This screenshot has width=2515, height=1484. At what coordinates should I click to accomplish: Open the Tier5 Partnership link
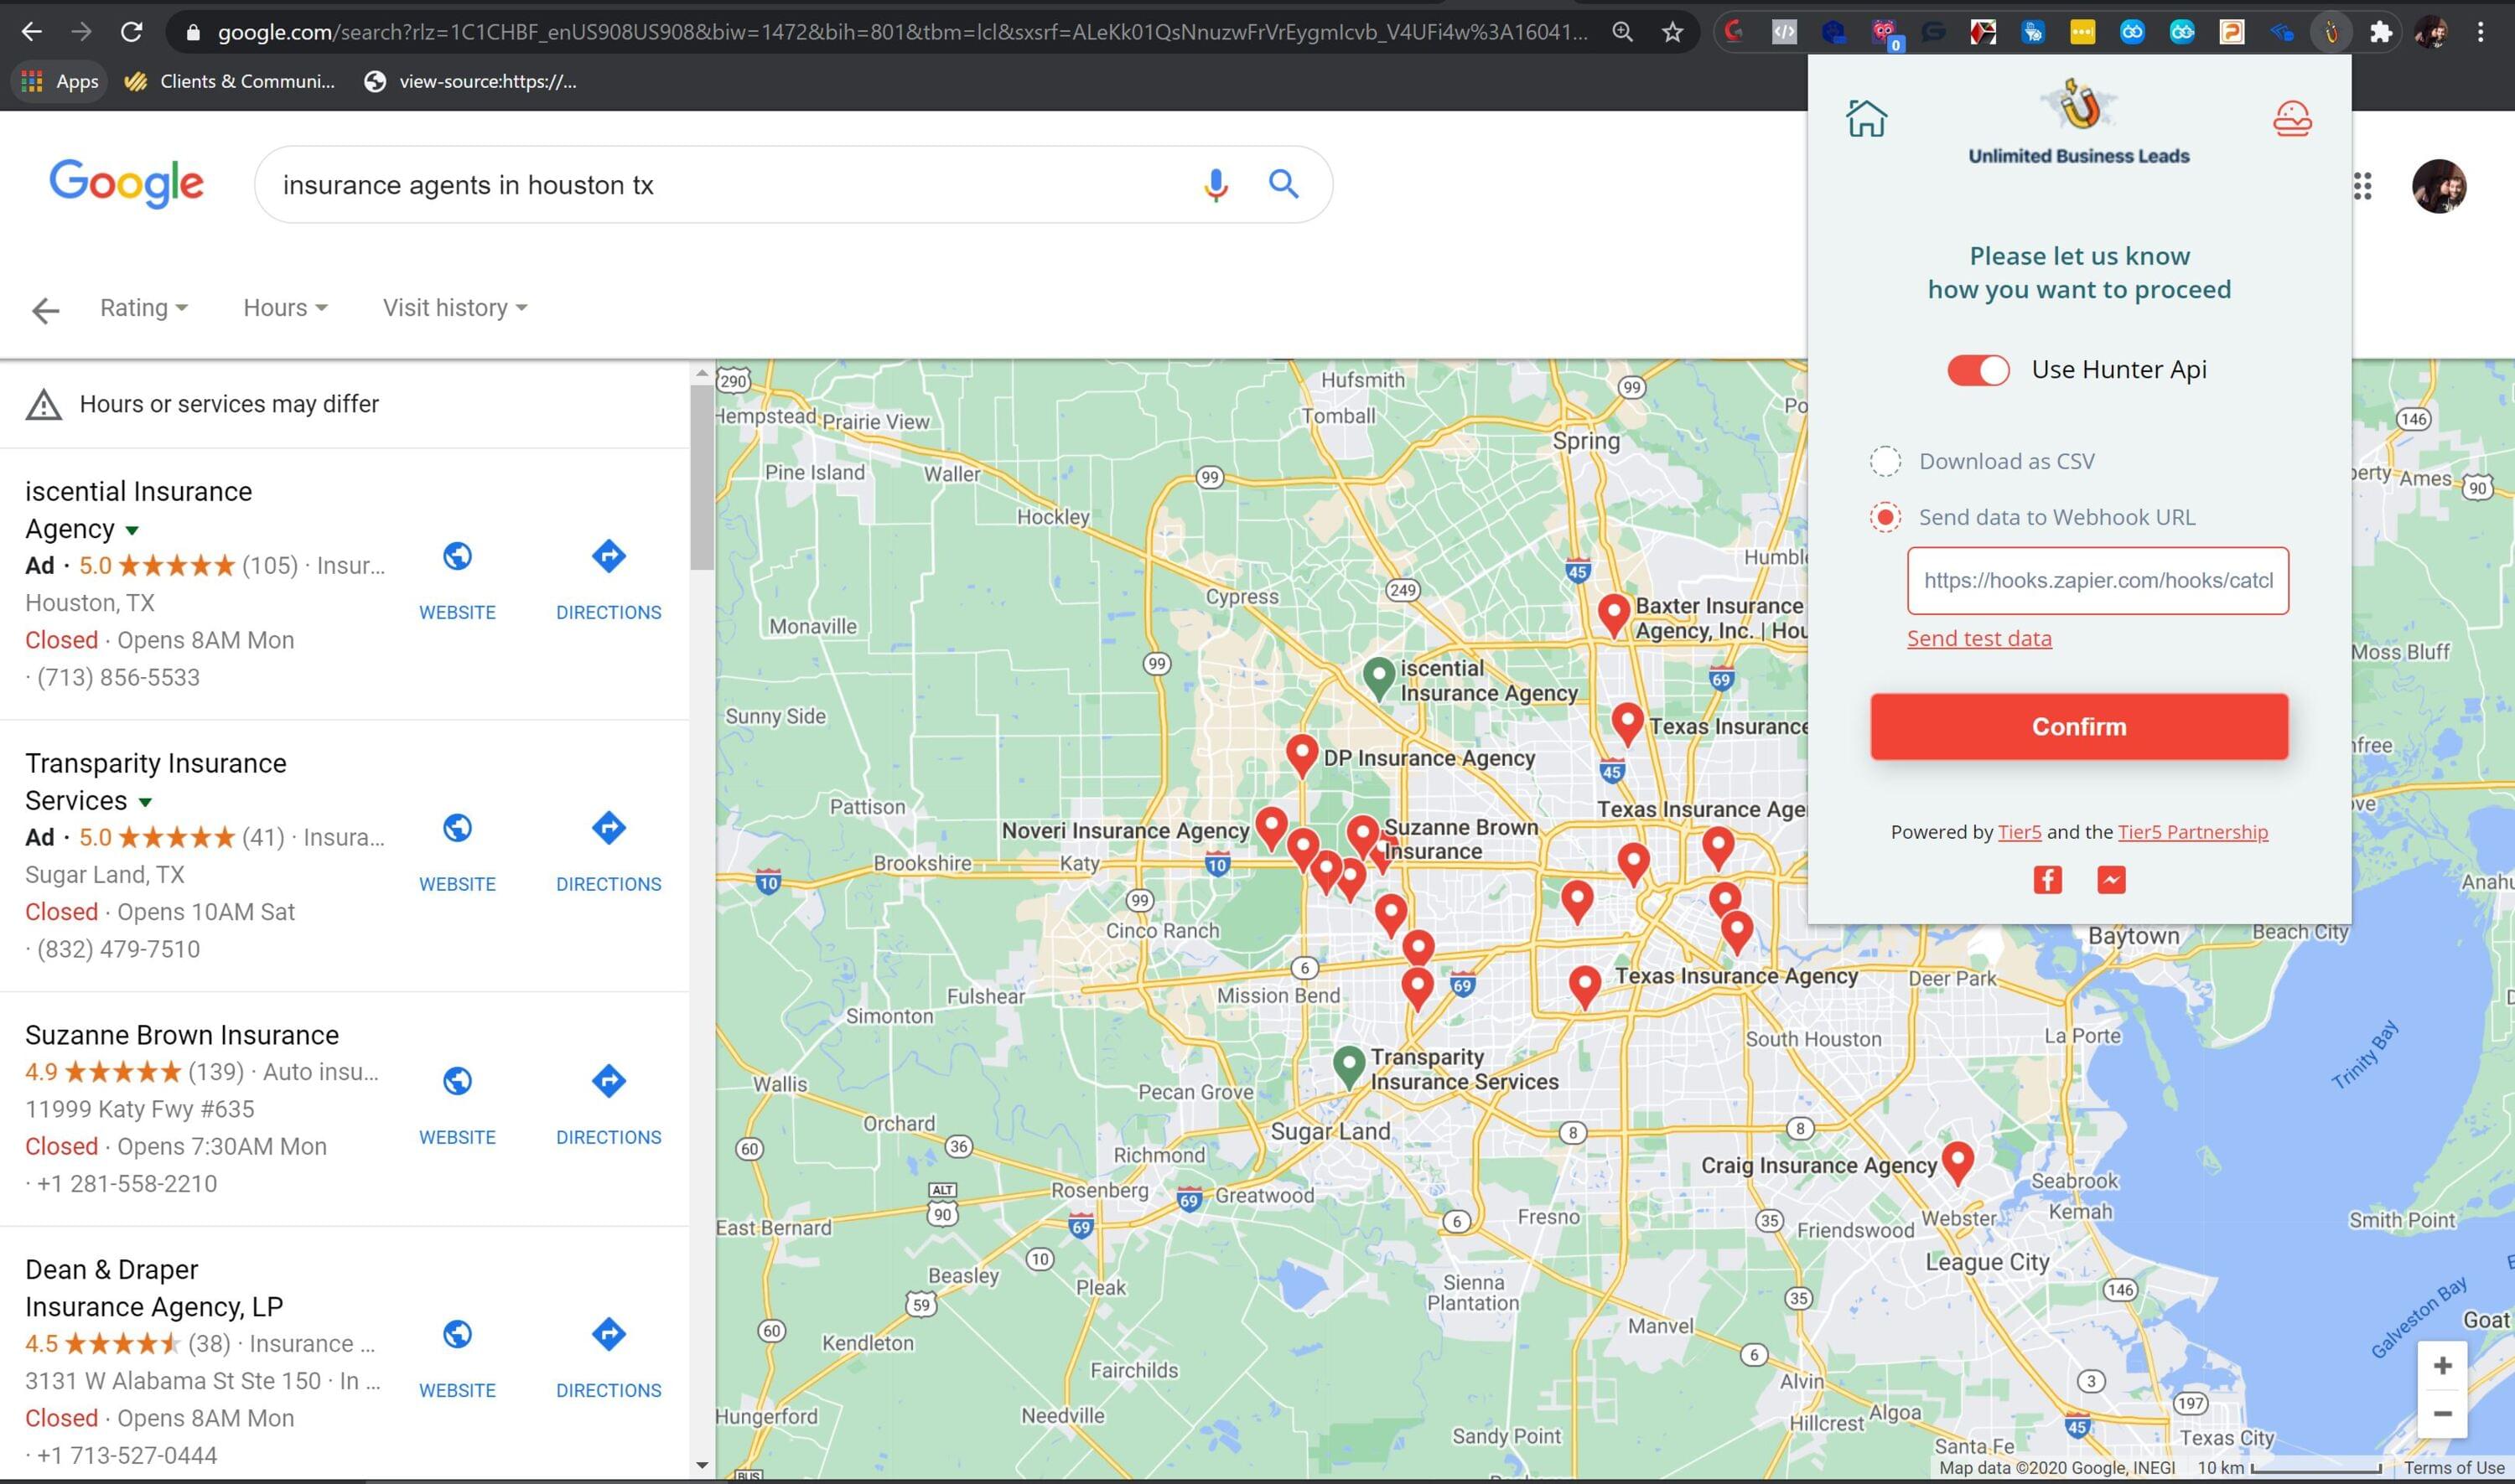point(2193,832)
